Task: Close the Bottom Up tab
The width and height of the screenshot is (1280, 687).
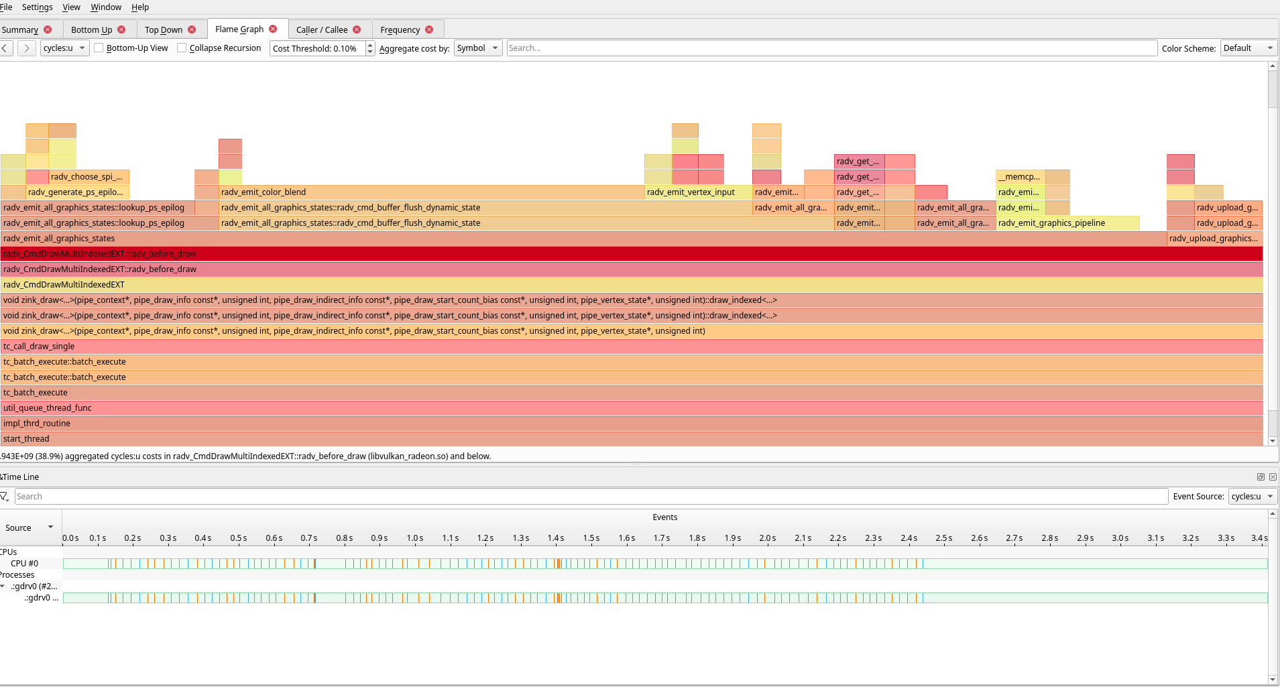Action: click(x=121, y=29)
